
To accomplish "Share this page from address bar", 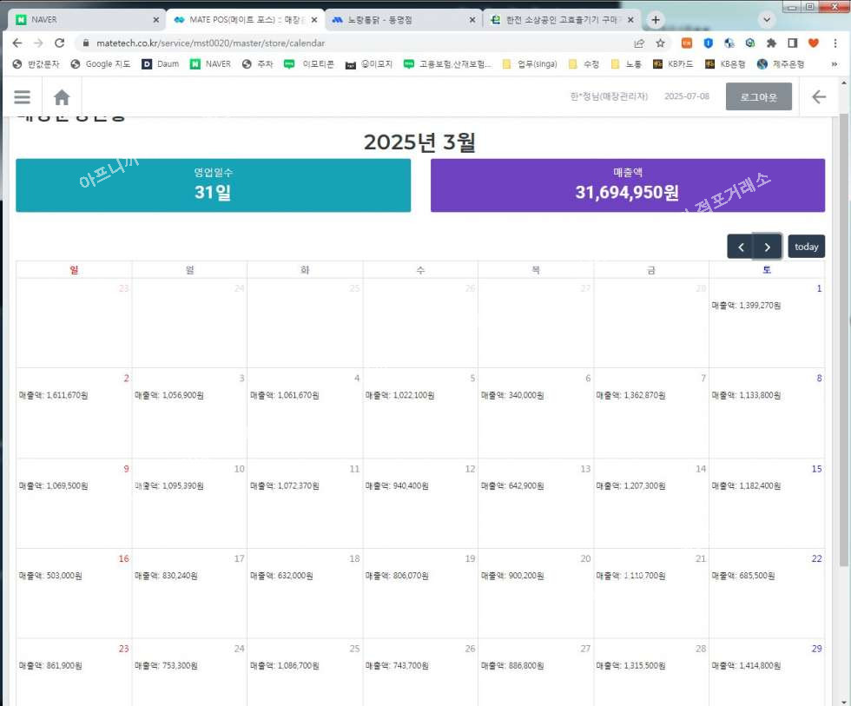I will pyautogui.click(x=639, y=43).
